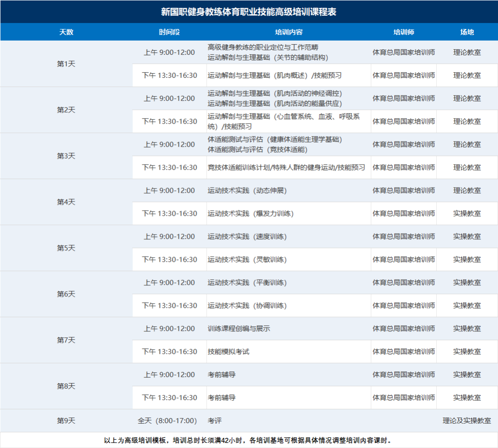Image resolution: width=498 pixels, height=448 pixels.
Task: Select 运动解剖与生理基础（关节的辅助结构）line
Action: point(268,58)
